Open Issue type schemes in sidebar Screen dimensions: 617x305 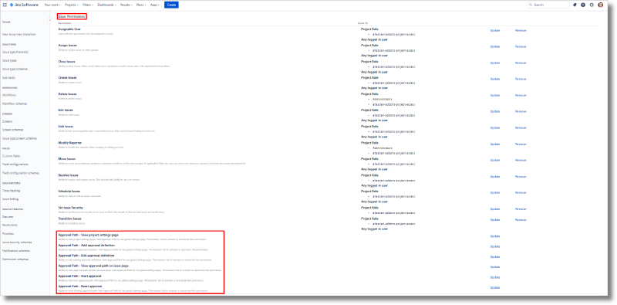pyautogui.click(x=15, y=69)
